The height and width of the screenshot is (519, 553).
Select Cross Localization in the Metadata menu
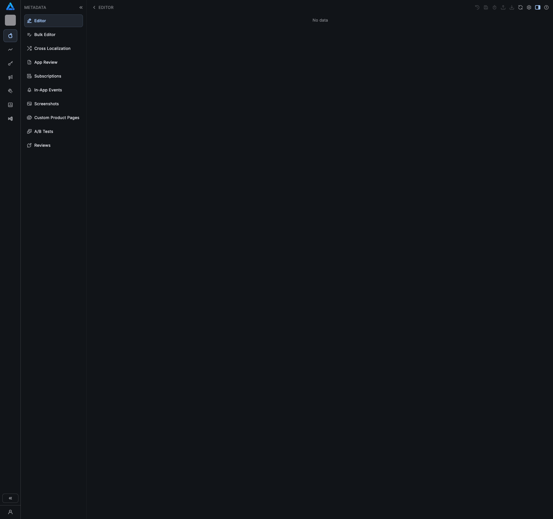point(52,48)
